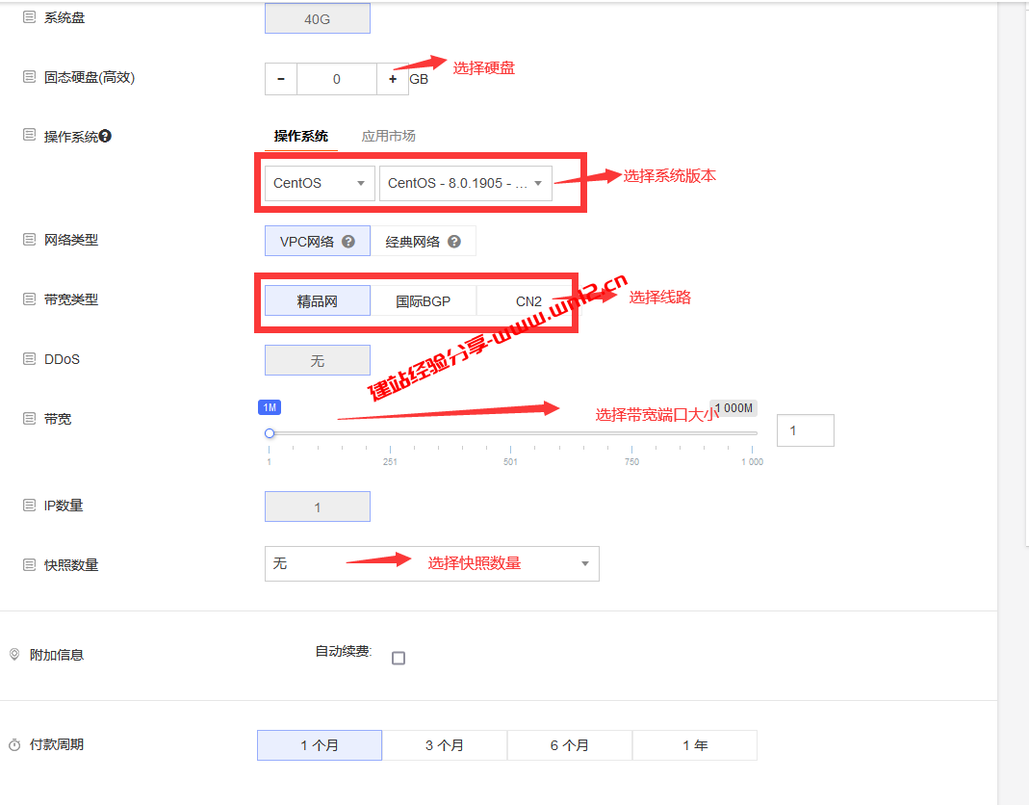Switch to the 应用市场 tab
1029x805 pixels.
(x=388, y=136)
